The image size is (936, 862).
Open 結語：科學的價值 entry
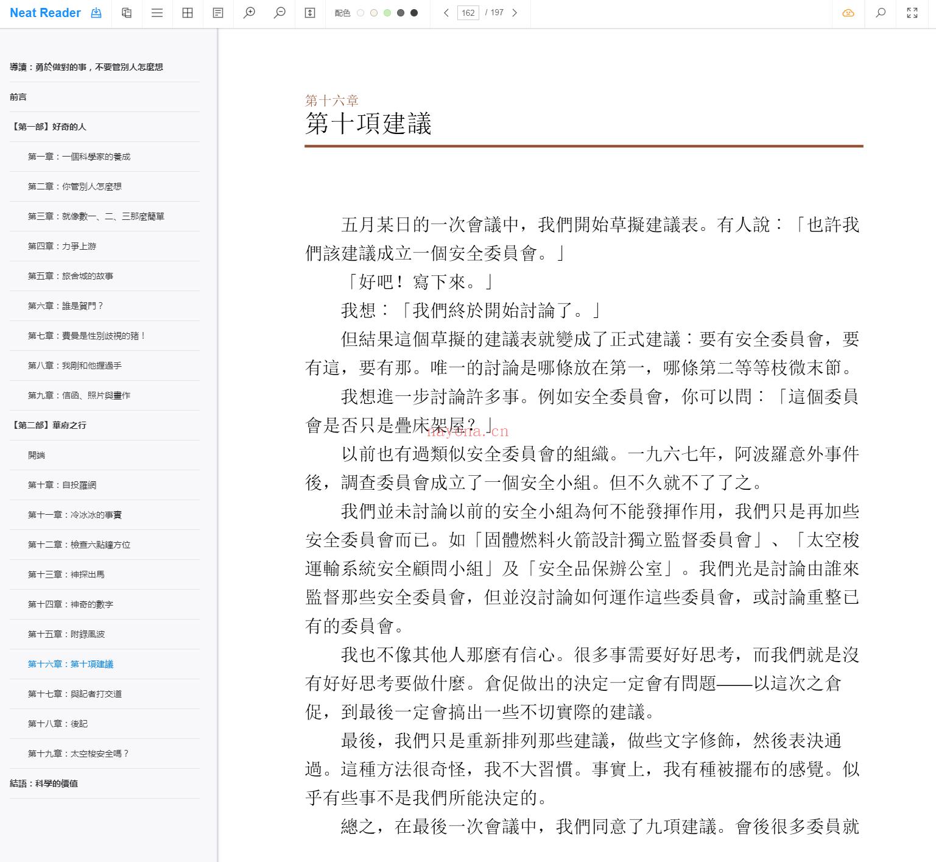44,783
